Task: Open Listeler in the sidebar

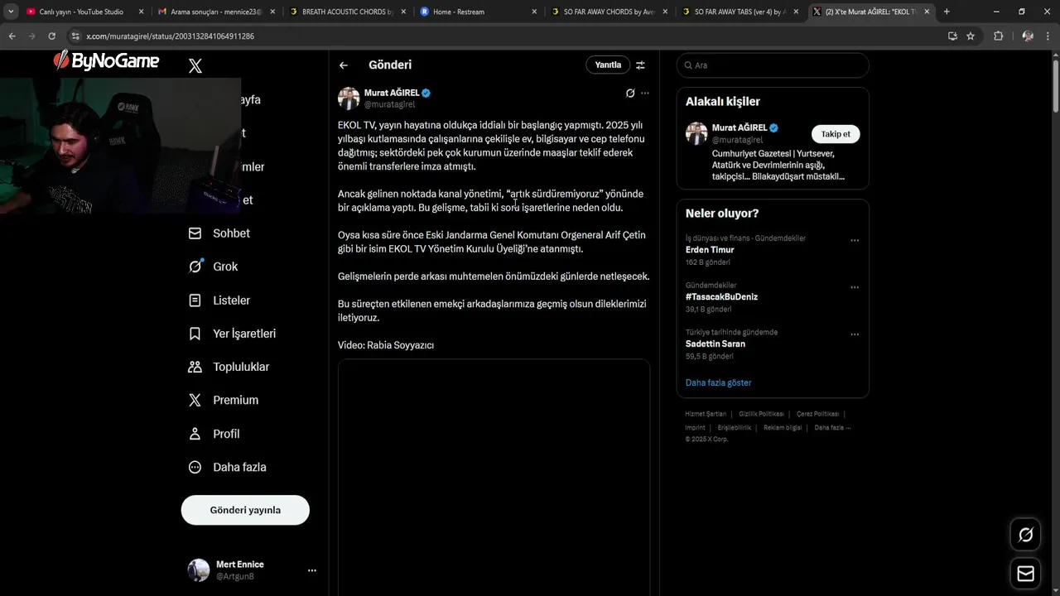Action: pos(219,300)
